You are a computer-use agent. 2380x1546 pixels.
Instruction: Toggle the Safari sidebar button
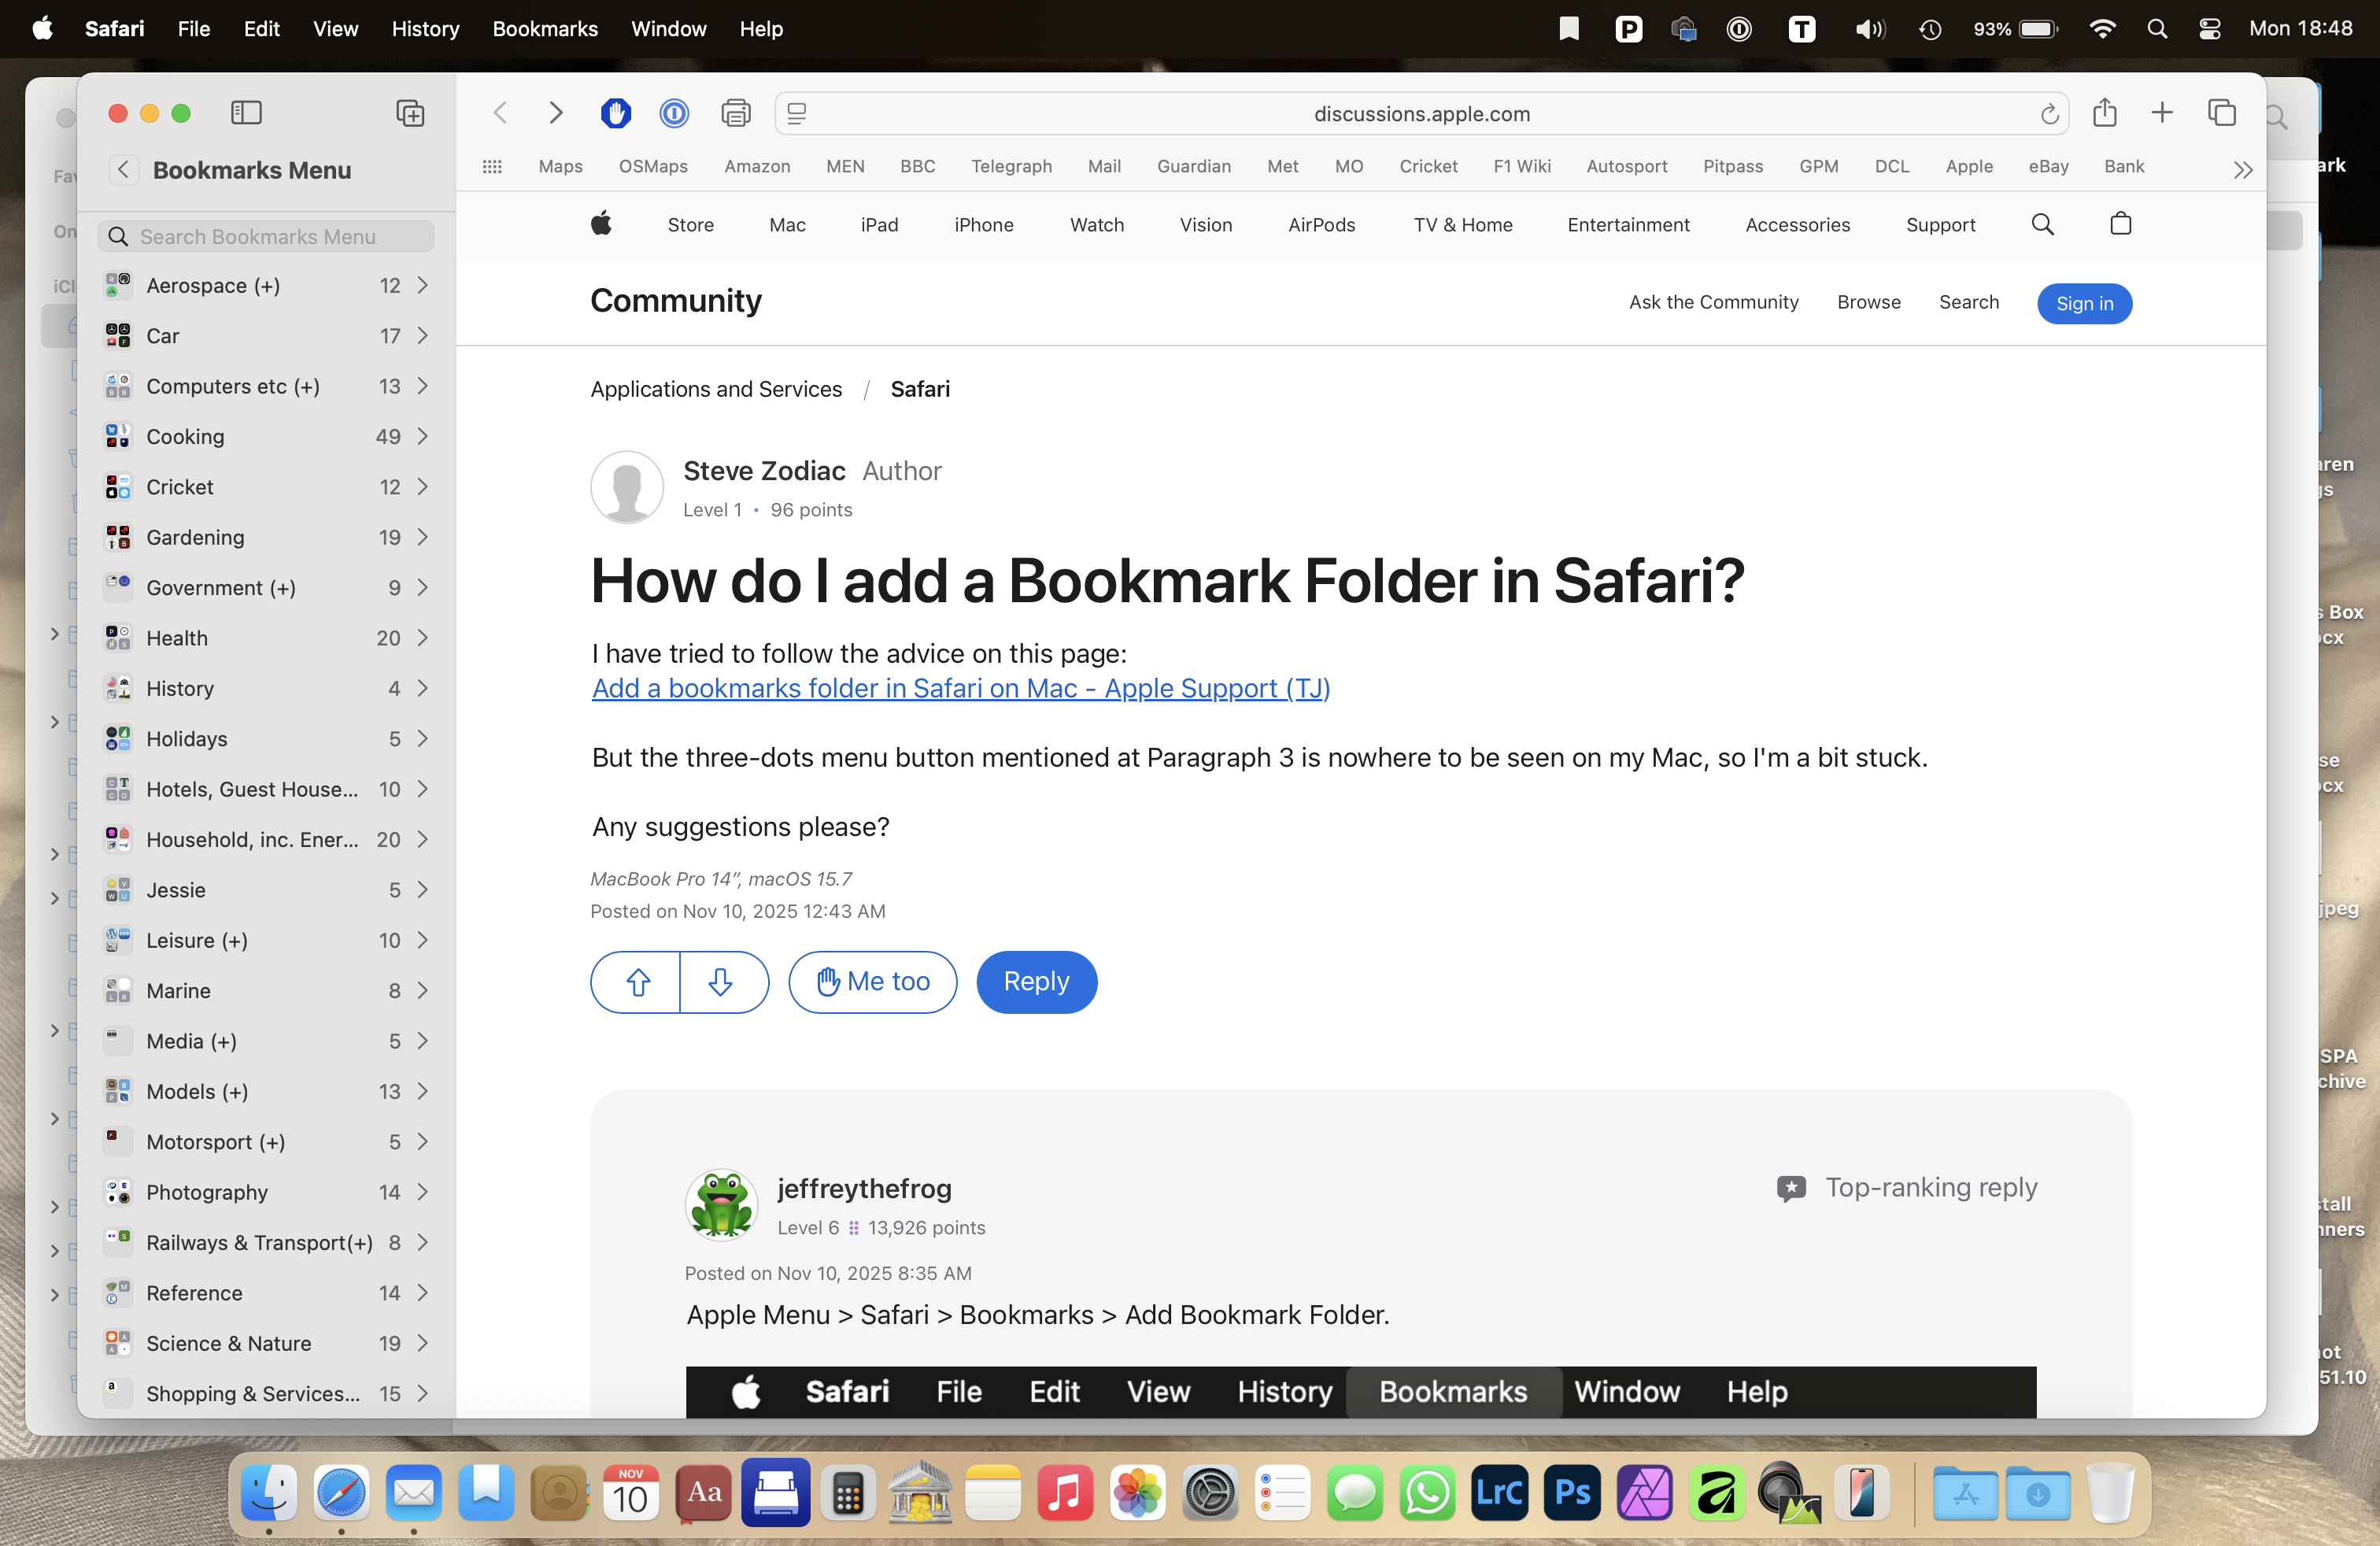pos(246,113)
